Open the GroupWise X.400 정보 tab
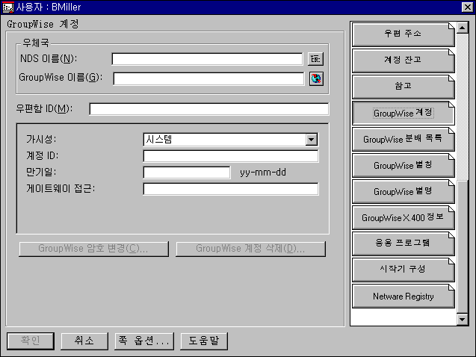Image resolution: width=476 pixels, height=357 pixels. [404, 217]
